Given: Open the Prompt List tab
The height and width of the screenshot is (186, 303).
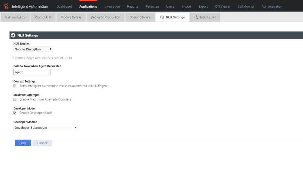Looking at the screenshot, I should (x=43, y=17).
